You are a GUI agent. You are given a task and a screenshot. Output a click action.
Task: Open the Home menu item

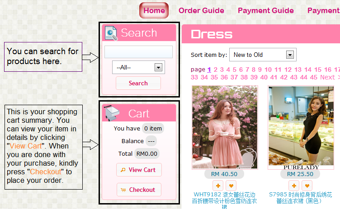tap(154, 10)
